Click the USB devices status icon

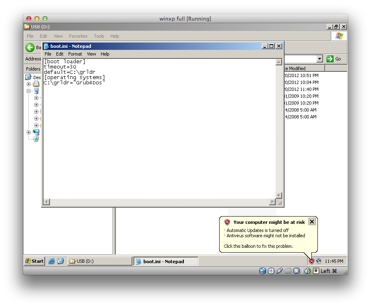279,271
